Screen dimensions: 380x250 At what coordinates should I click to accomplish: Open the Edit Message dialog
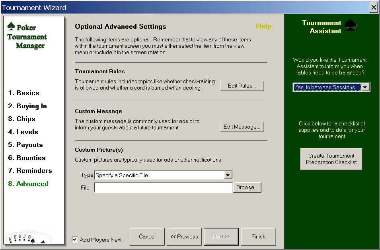click(x=242, y=127)
